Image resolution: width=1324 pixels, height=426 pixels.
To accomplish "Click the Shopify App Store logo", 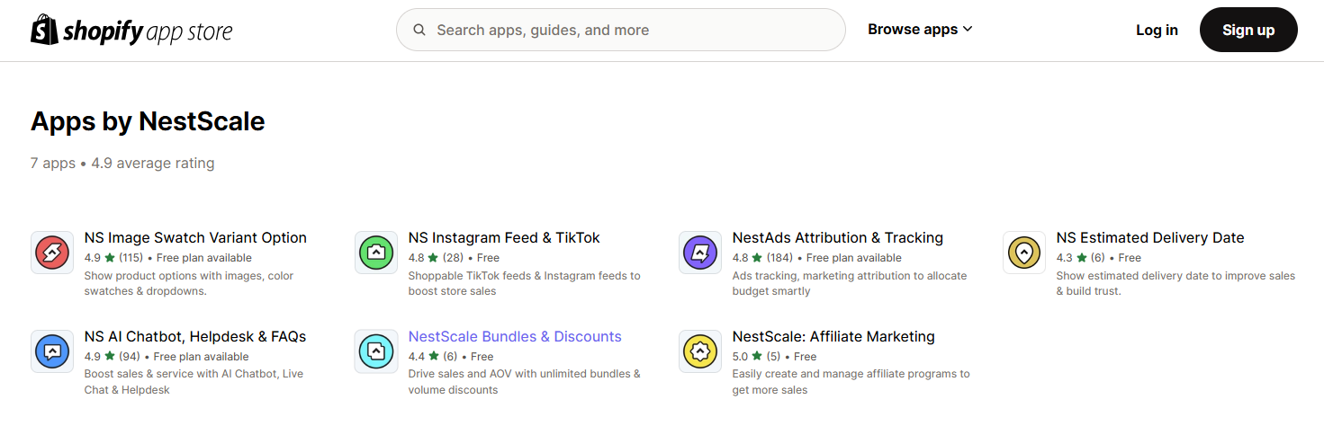I will (131, 31).
